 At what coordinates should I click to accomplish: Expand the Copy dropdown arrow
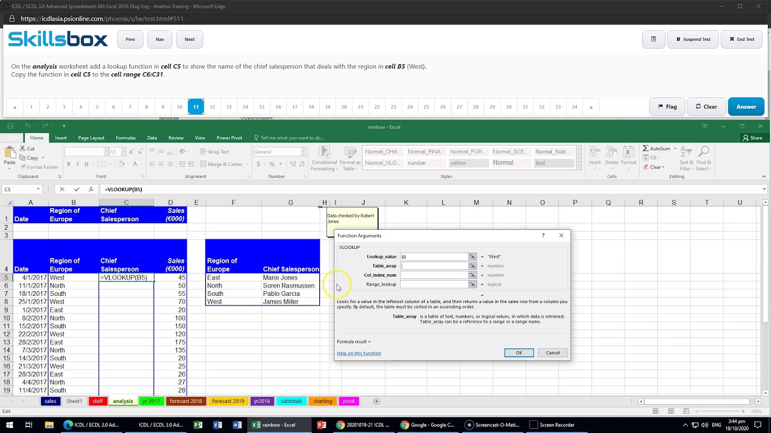click(x=43, y=158)
